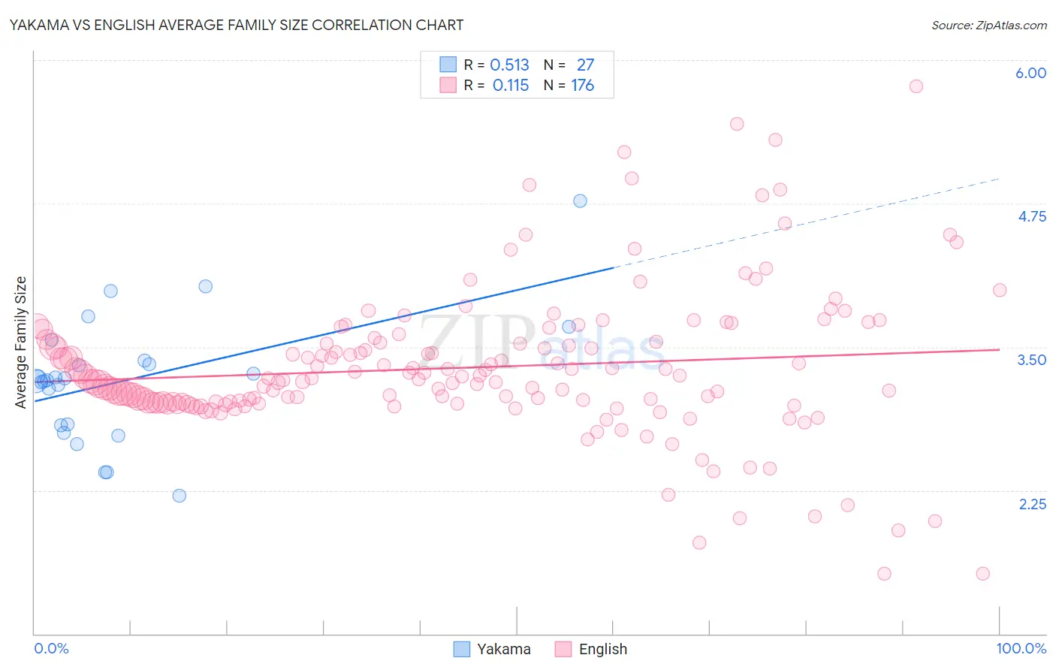Click the 100.0% x-axis label

1021,648
